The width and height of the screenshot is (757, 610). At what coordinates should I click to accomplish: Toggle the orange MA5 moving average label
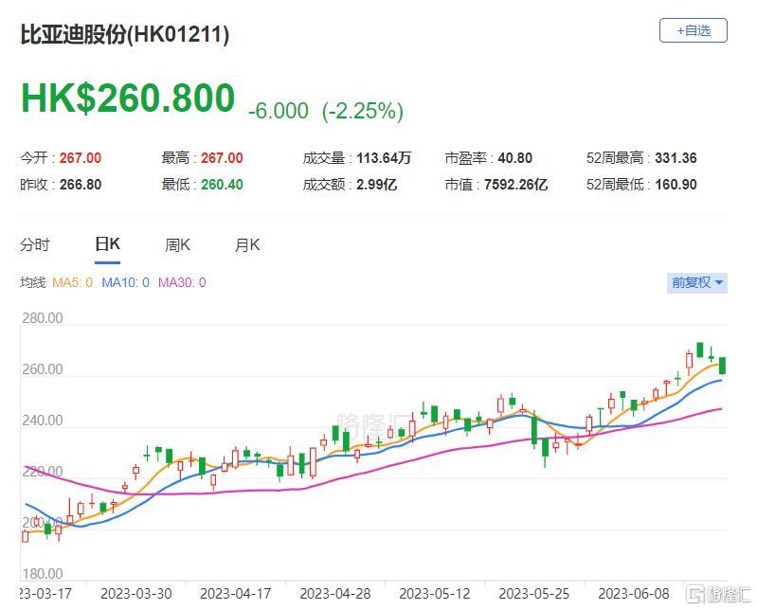pyautogui.click(x=71, y=282)
